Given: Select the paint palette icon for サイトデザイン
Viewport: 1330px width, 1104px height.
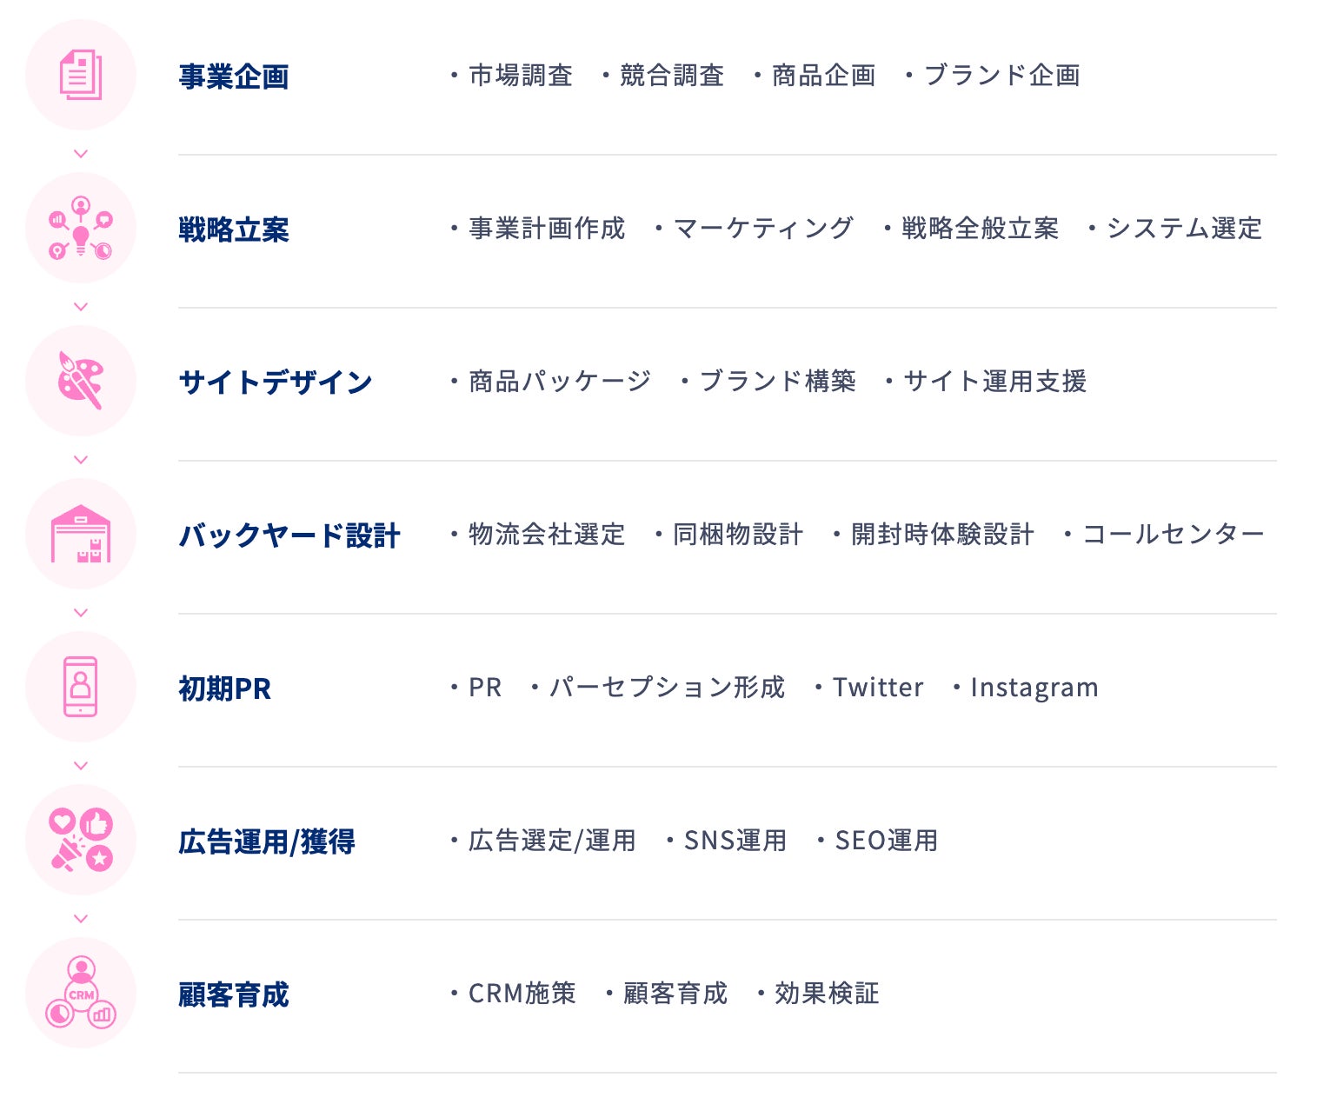Looking at the screenshot, I should click(81, 381).
